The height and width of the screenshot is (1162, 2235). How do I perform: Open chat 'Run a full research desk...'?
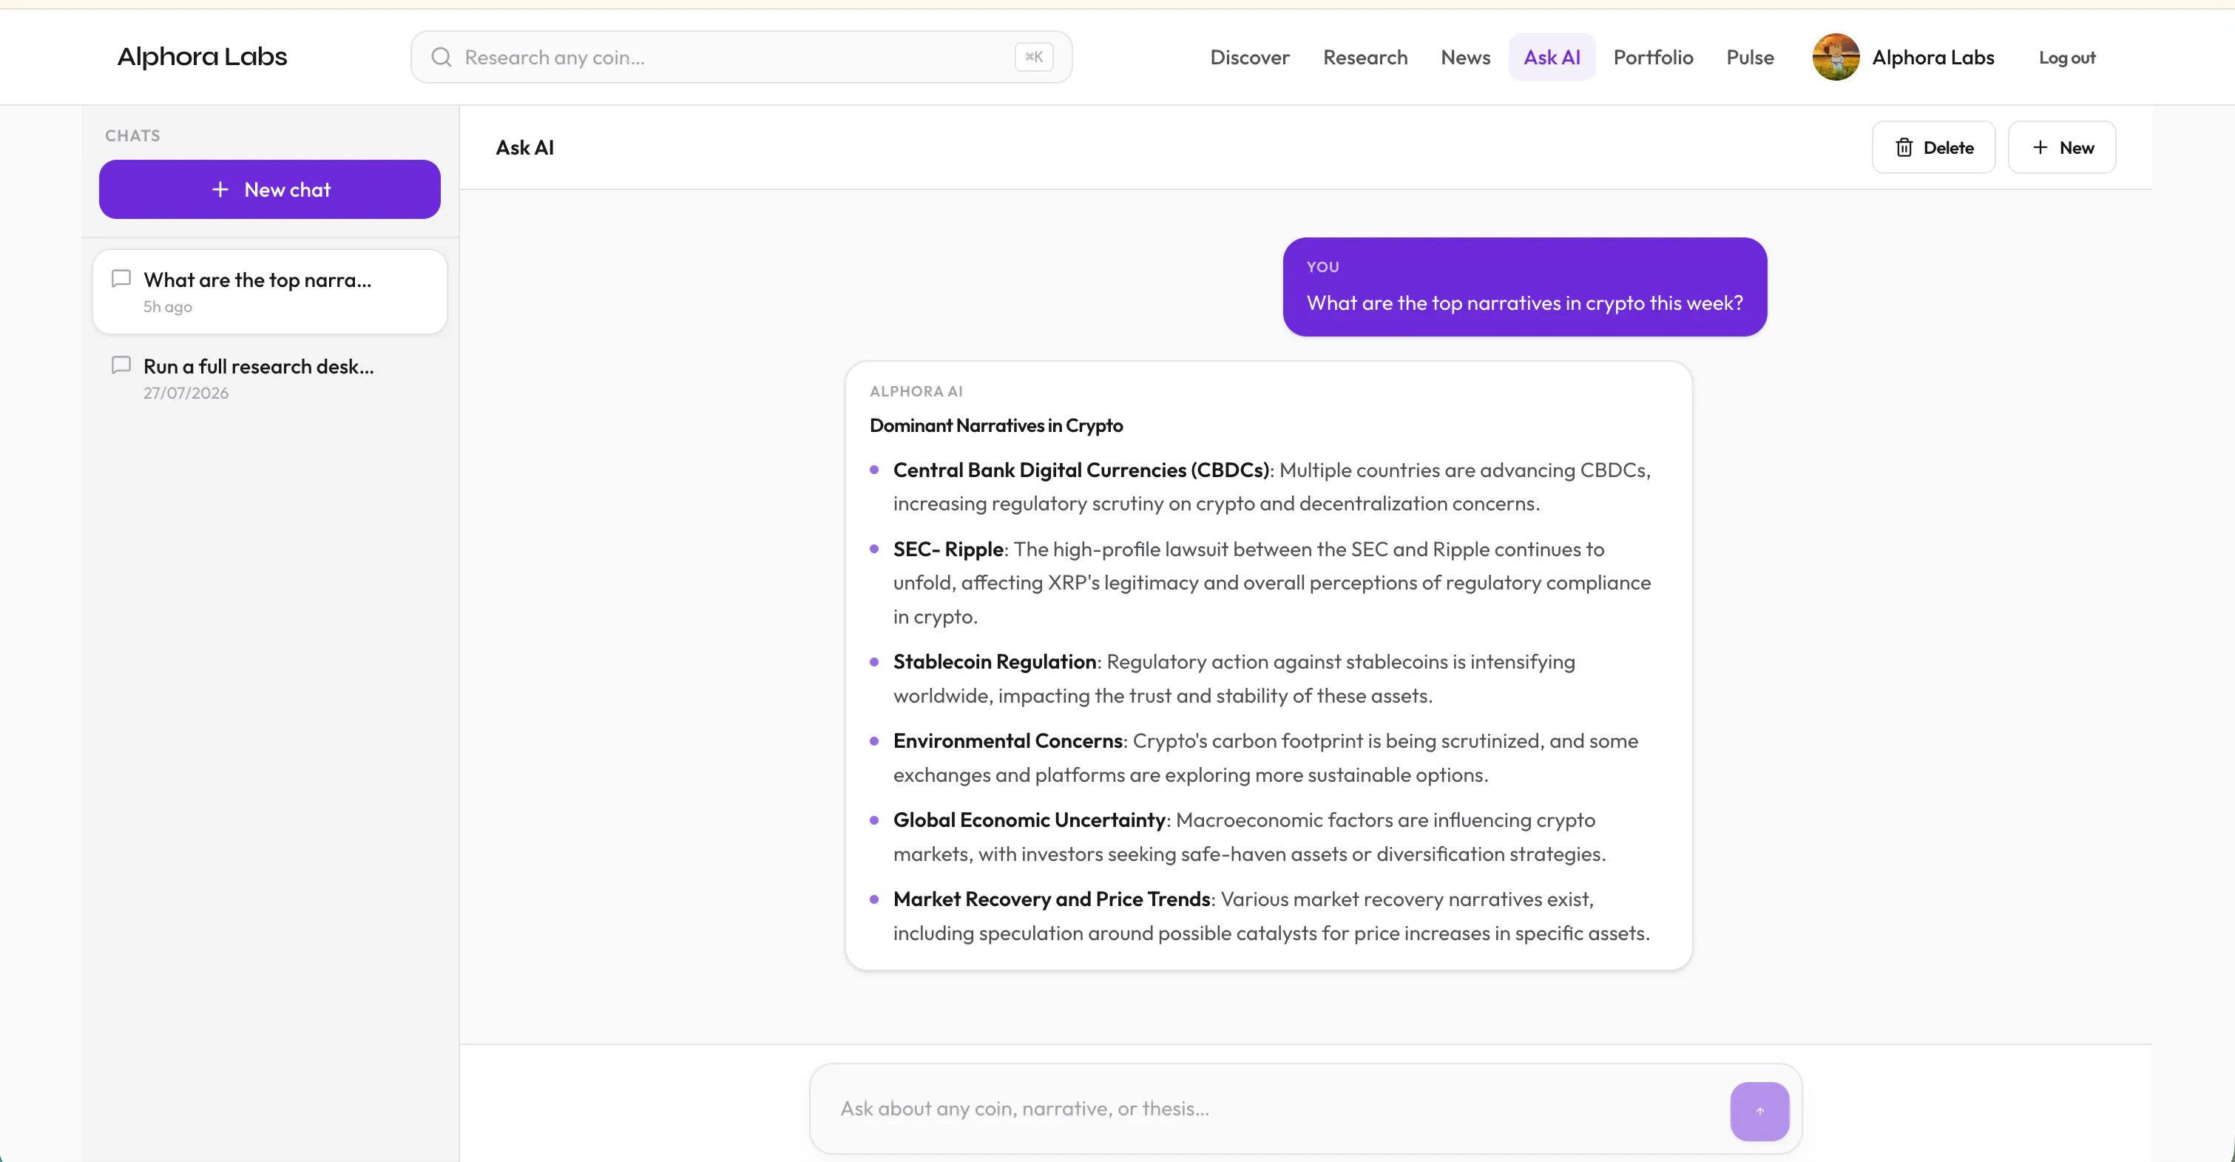click(270, 379)
